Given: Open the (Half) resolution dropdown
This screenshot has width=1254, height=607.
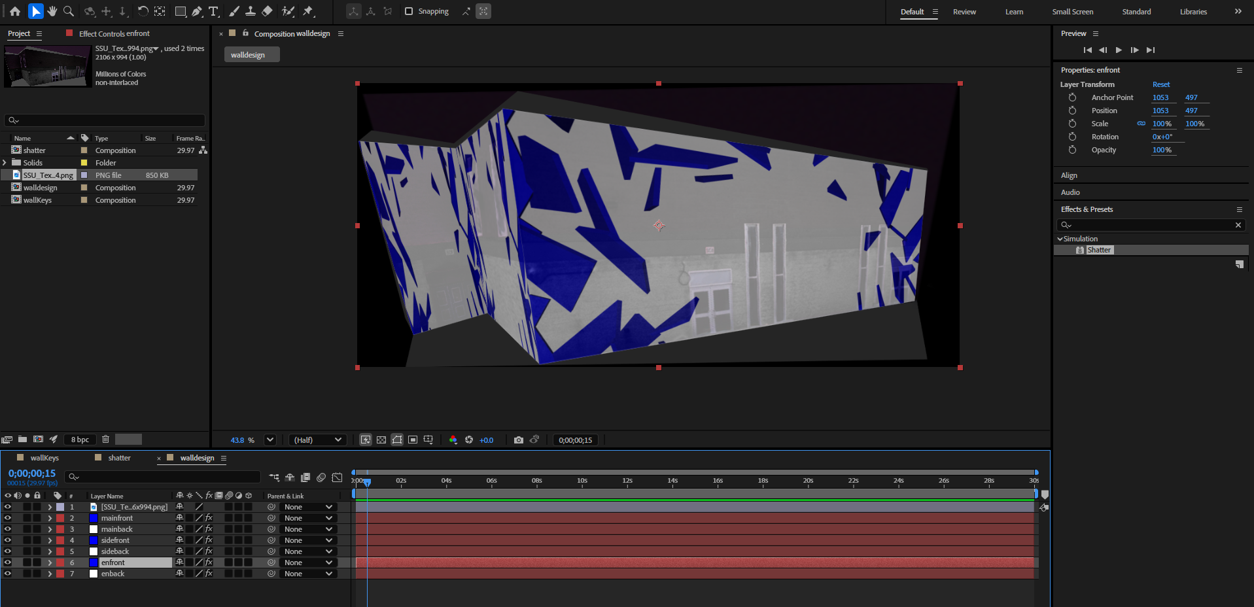Looking at the screenshot, I should 317,440.
